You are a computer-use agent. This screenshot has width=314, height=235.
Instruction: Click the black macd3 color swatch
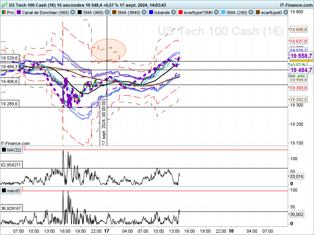coord(4,191)
